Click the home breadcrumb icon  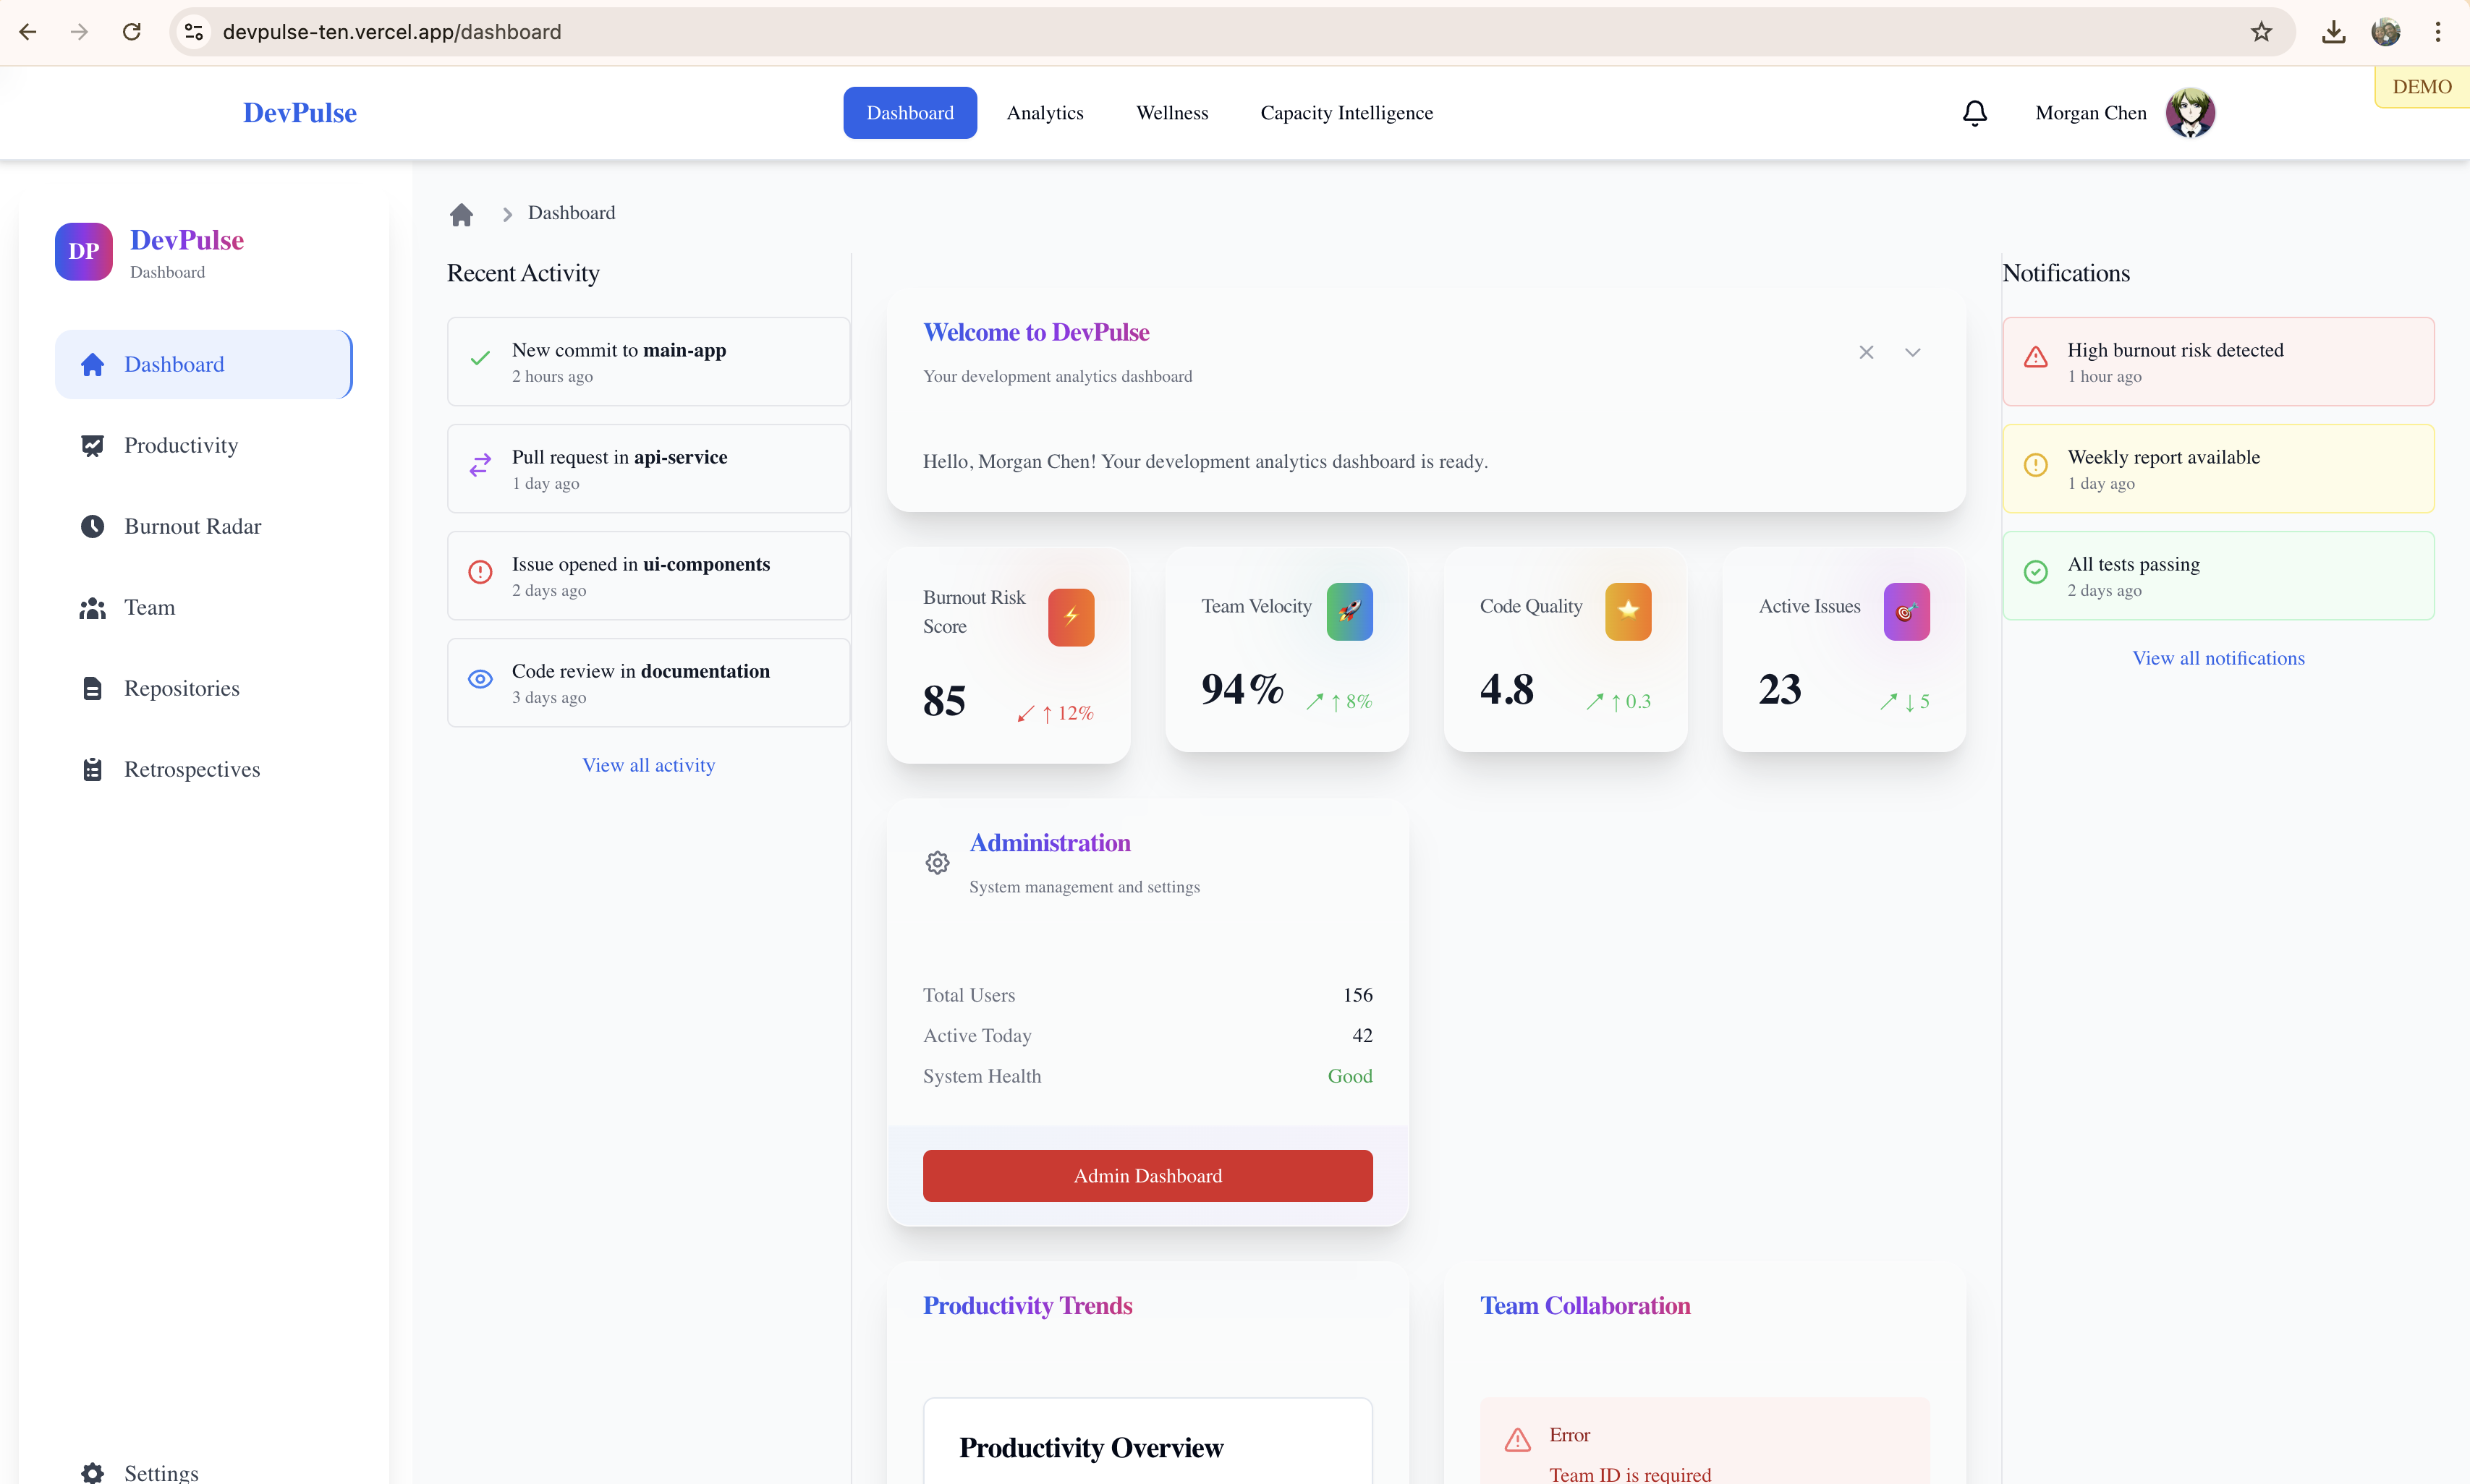(x=461, y=214)
